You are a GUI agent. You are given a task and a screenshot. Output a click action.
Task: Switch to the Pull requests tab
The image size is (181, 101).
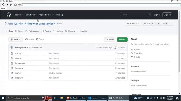coord(33,31)
